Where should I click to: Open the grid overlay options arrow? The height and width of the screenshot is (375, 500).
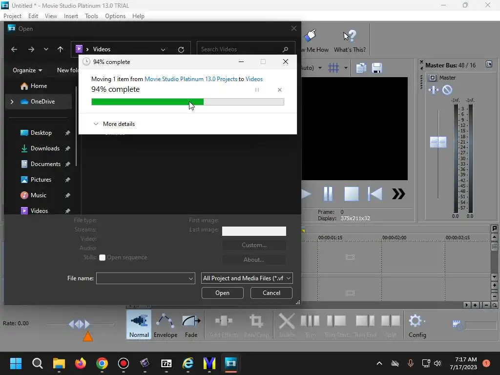(346, 68)
